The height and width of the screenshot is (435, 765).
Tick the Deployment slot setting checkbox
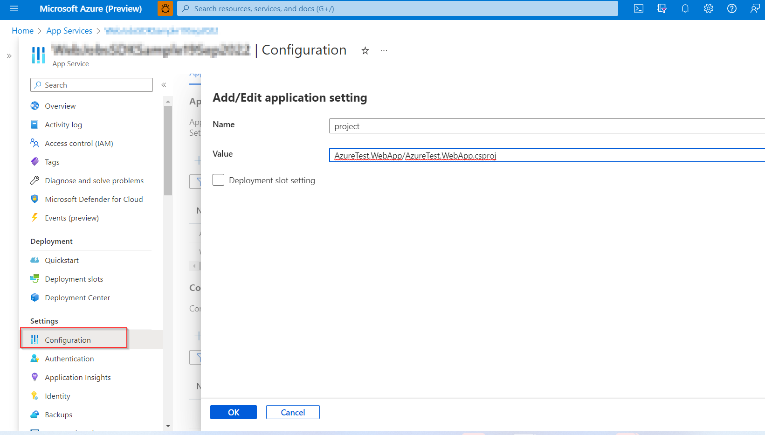(218, 180)
